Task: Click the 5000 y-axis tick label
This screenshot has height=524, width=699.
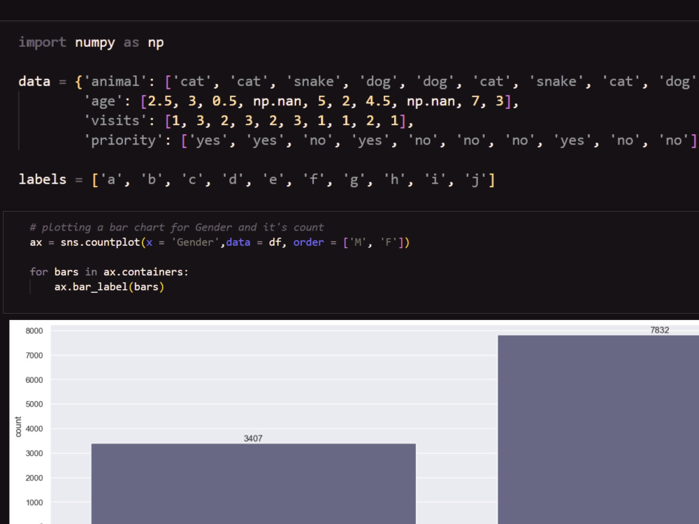Action: point(34,404)
